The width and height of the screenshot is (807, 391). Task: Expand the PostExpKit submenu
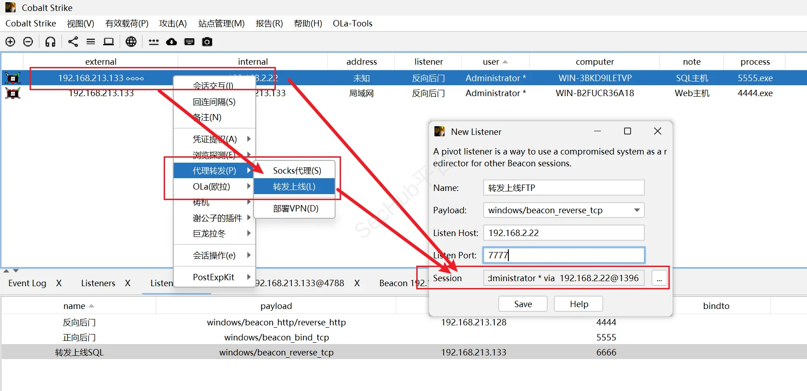(x=214, y=277)
